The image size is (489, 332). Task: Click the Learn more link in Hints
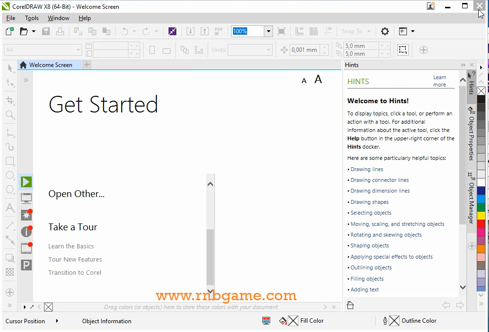pos(439,81)
